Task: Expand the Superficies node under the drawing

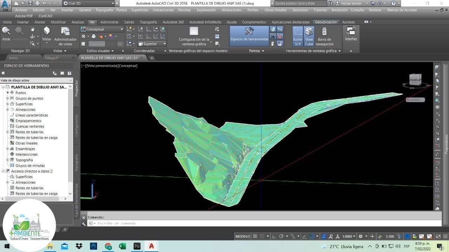Action: pyautogui.click(x=8, y=104)
